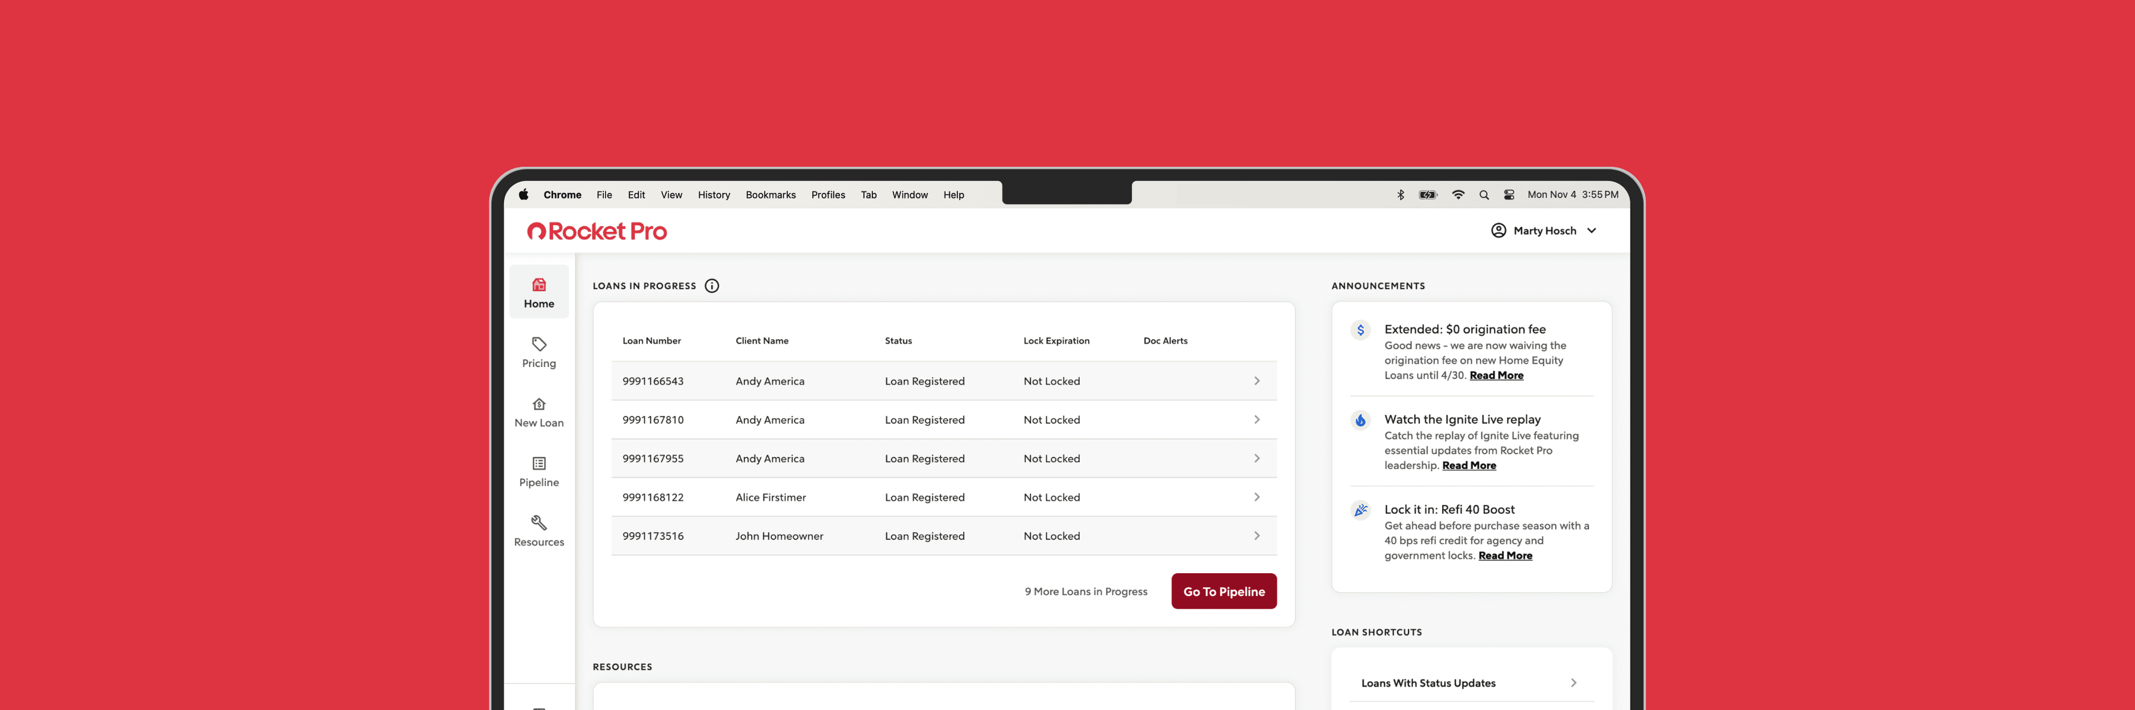
Task: Read More on Refi 40 Boost
Action: coord(1505,556)
